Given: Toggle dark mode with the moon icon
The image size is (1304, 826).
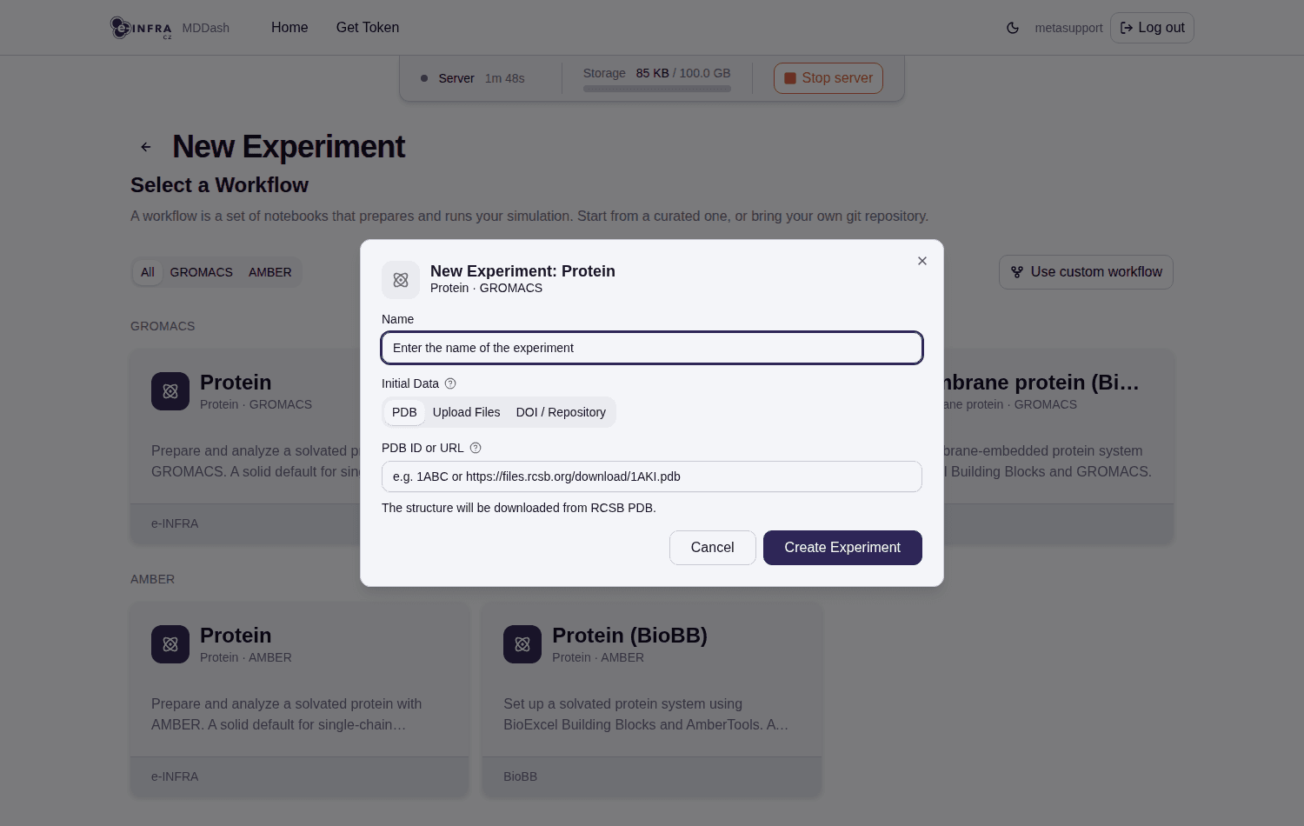Looking at the screenshot, I should click(1013, 28).
